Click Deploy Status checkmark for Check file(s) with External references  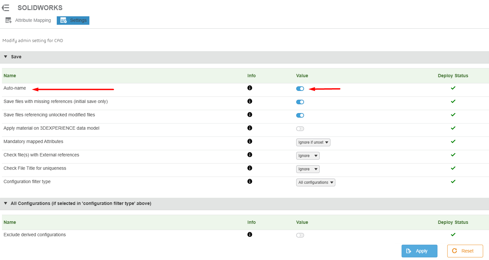coord(453,155)
